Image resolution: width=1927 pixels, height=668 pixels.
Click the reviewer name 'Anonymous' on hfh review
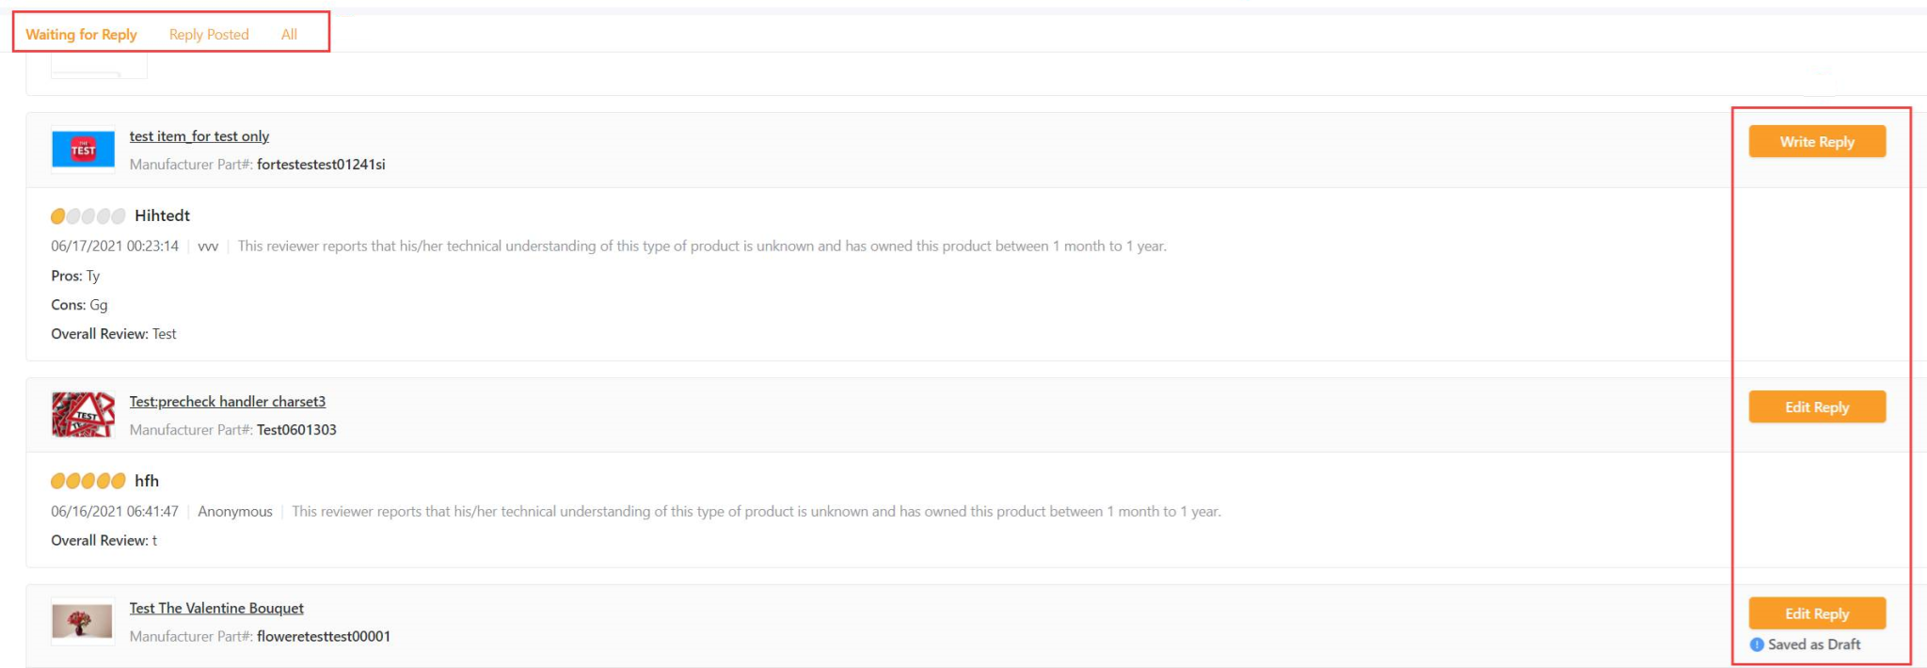(235, 511)
